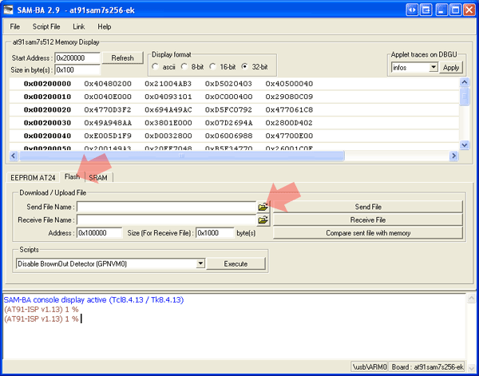Focus the Start Address field

[x=77, y=58]
